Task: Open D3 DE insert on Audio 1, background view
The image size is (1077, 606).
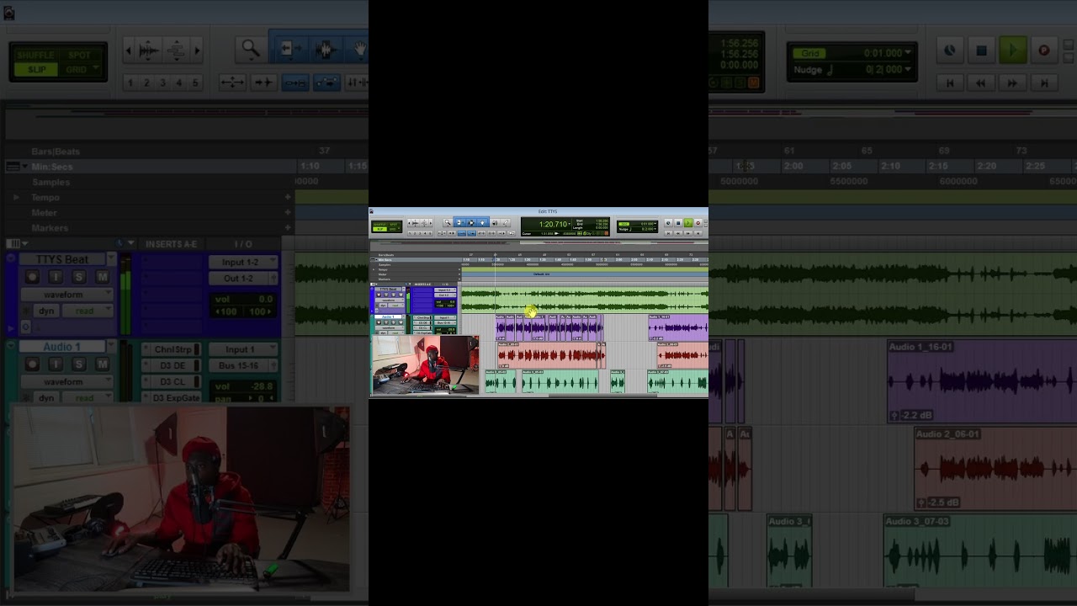Action: pos(172,365)
